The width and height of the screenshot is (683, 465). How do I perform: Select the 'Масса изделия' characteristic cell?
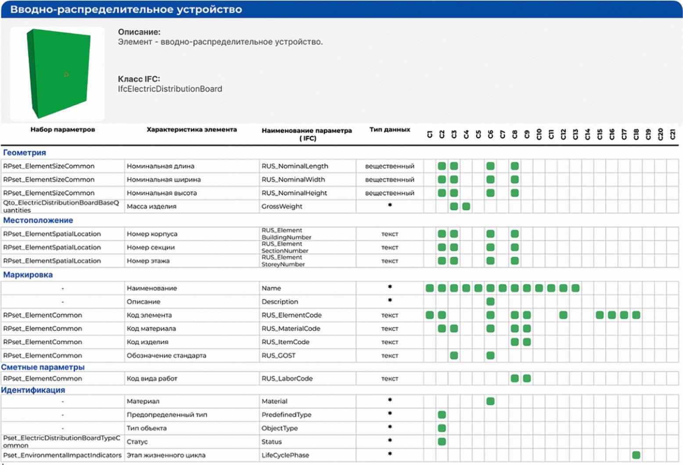coord(192,206)
